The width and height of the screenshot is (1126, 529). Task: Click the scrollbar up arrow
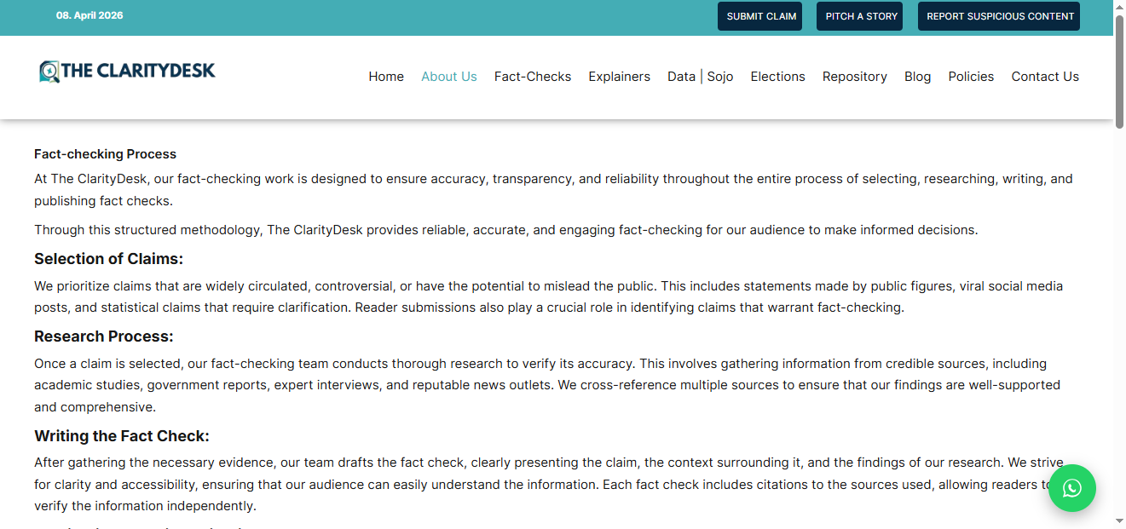pyautogui.click(x=1119, y=7)
